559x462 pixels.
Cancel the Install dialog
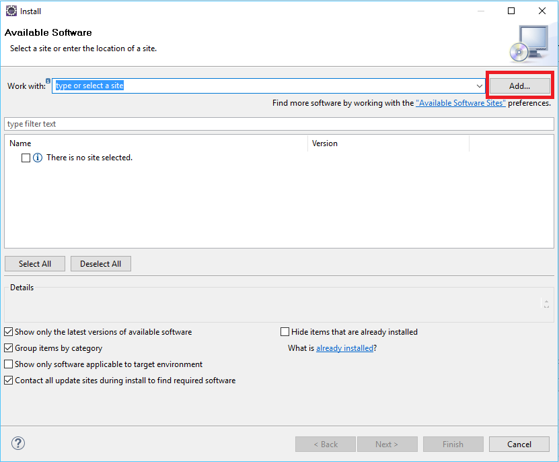[519, 444]
